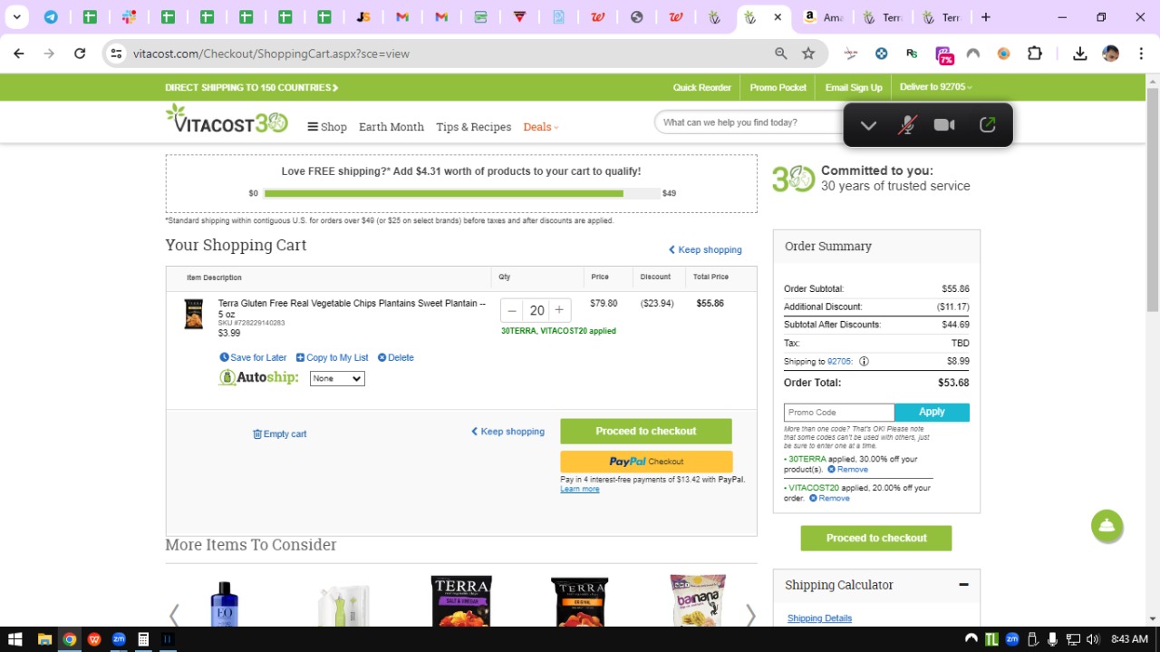Save the item for later
The width and height of the screenshot is (1160, 652).
click(253, 357)
